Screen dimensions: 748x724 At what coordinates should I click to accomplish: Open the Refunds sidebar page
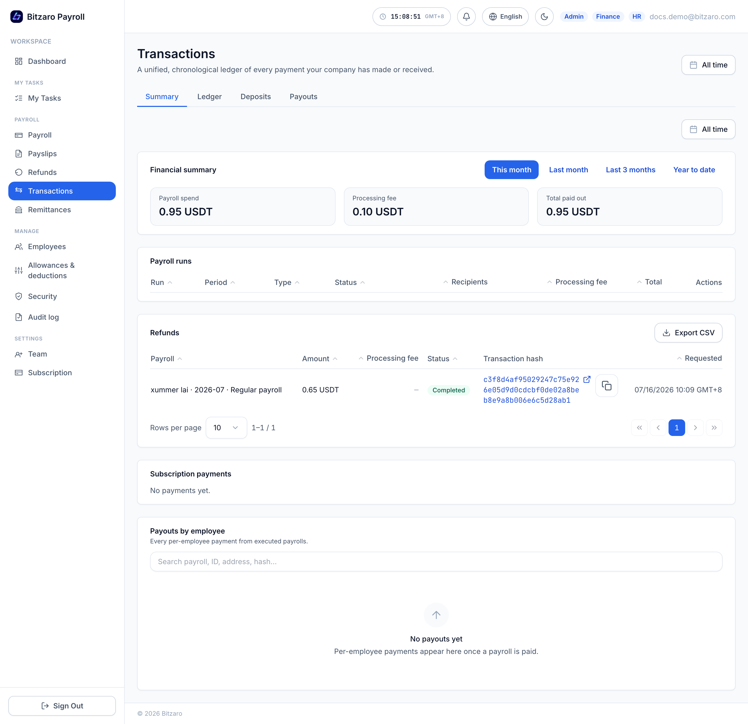(62, 172)
